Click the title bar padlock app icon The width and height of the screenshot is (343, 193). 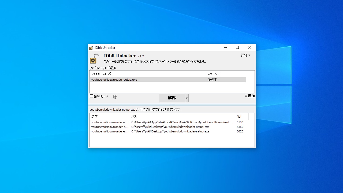coord(91,48)
